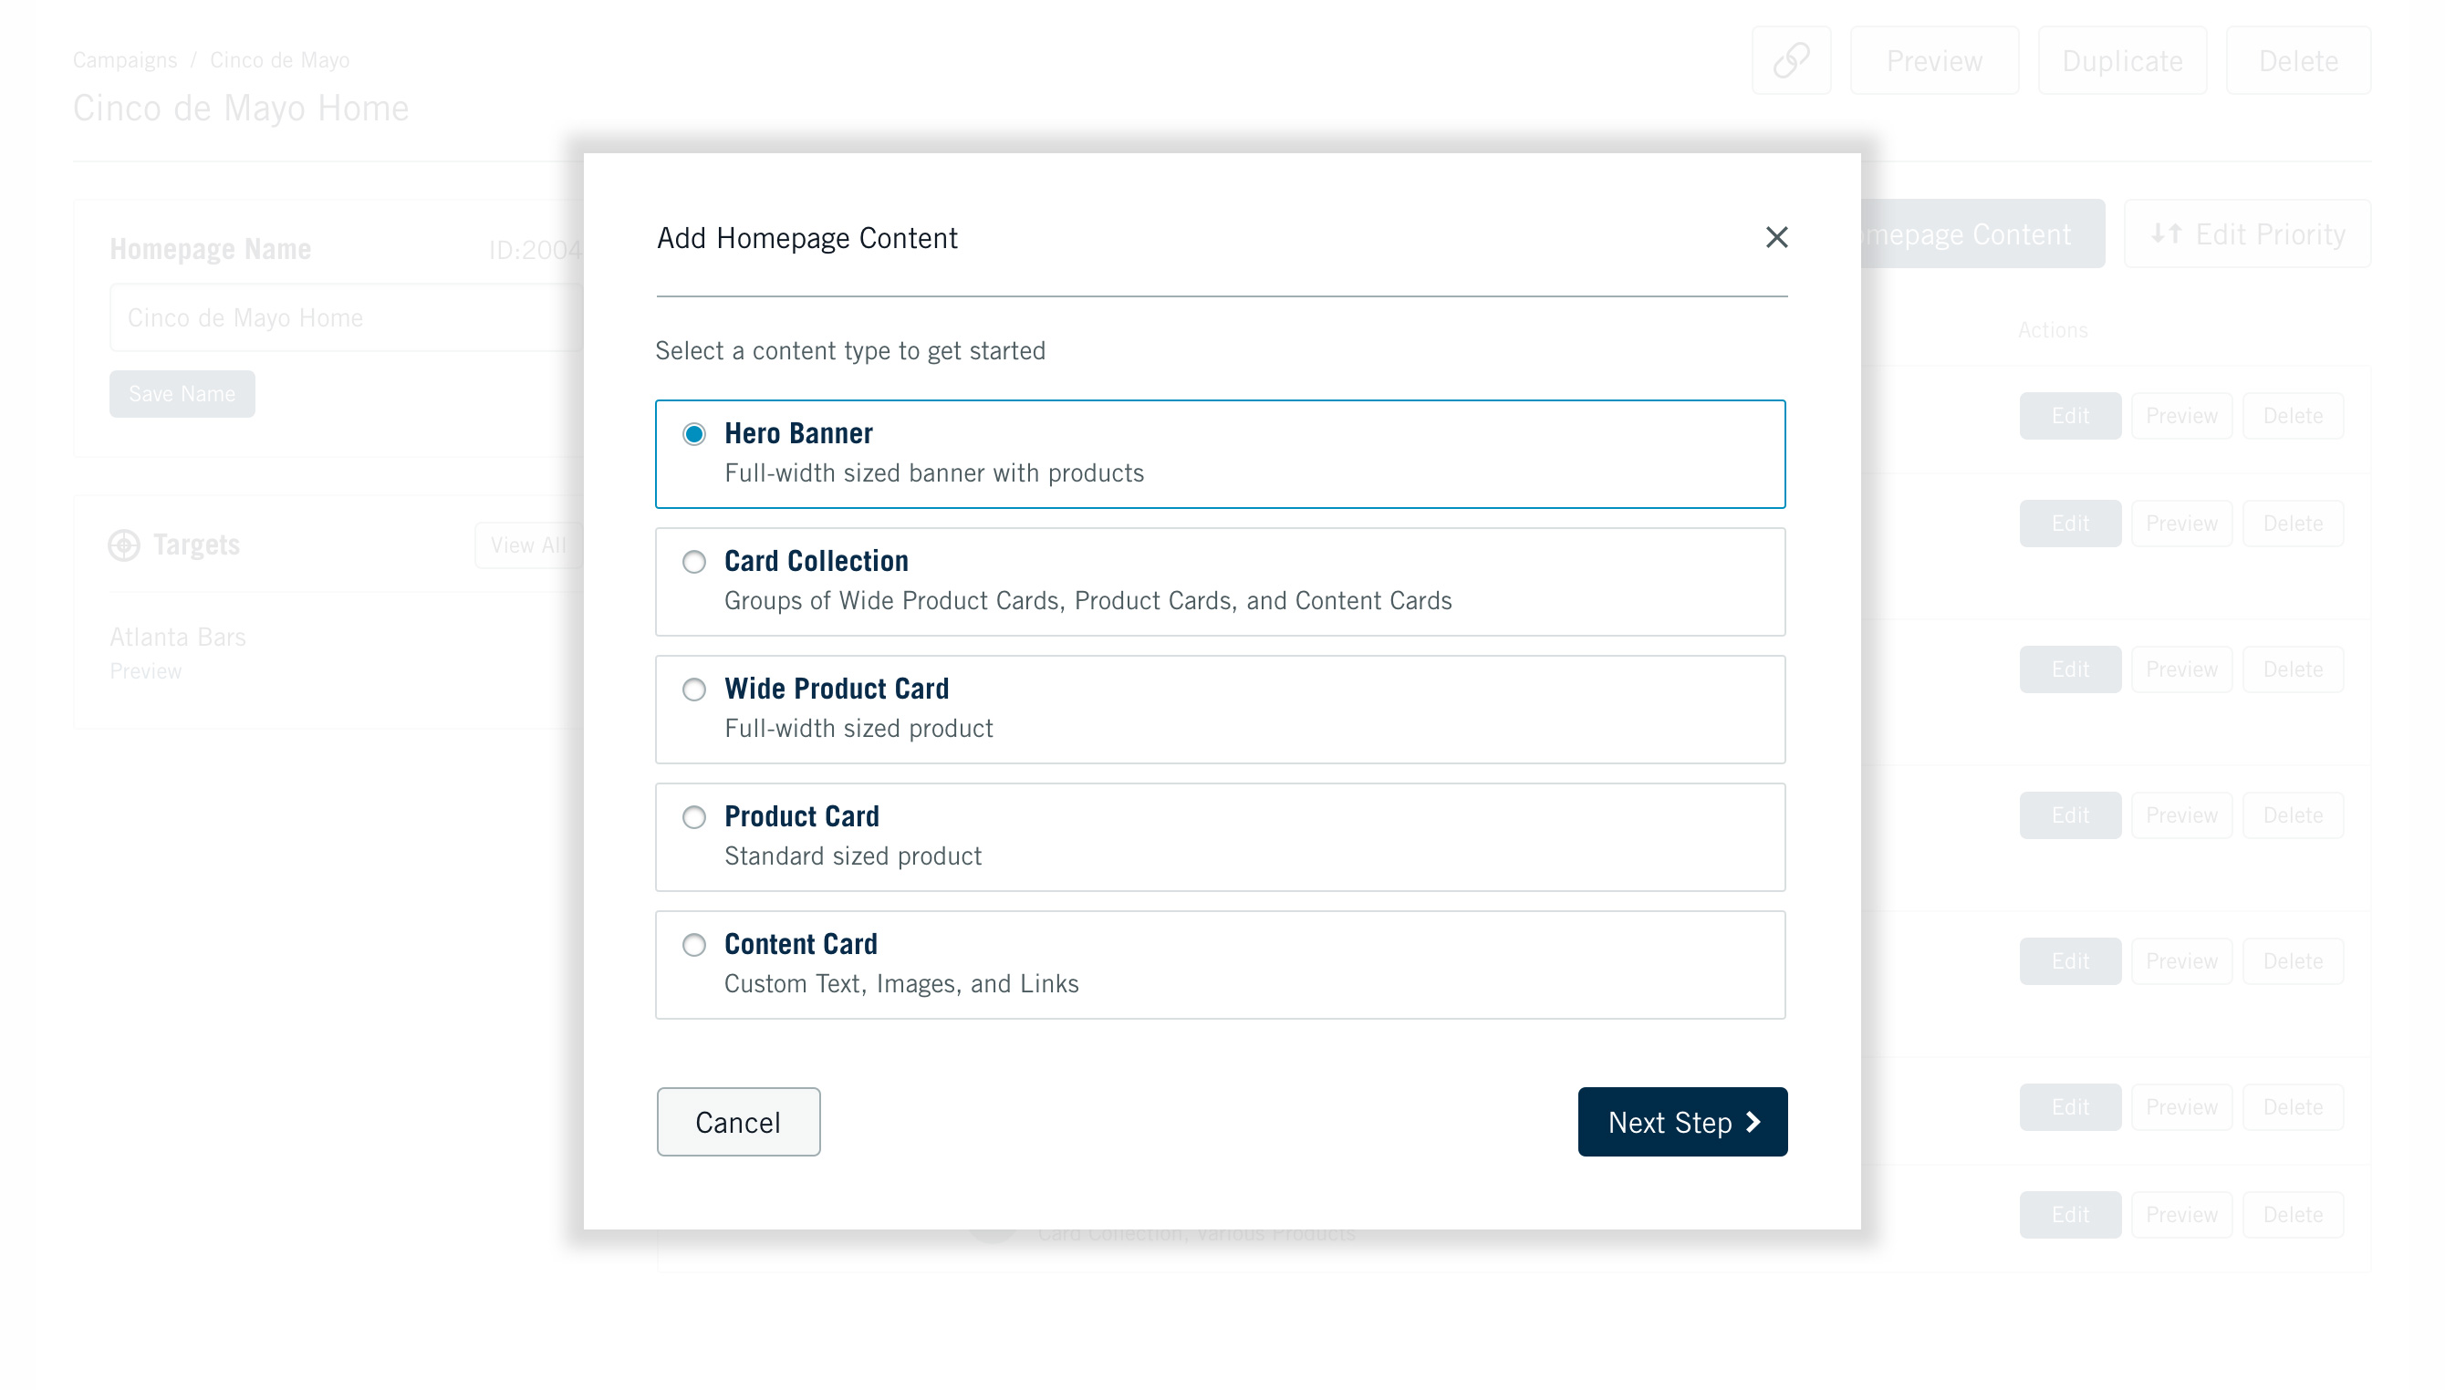Image resolution: width=2445 pixels, height=1390 pixels.
Task: Click the Next Step chevron arrow
Action: (x=1753, y=1122)
